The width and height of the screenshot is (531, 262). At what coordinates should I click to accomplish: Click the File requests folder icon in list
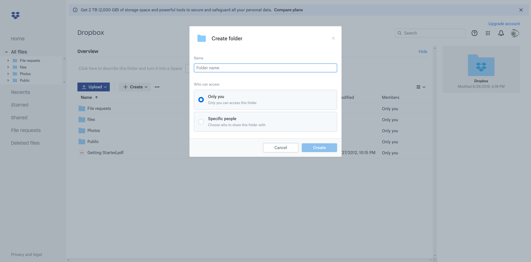pyautogui.click(x=82, y=108)
